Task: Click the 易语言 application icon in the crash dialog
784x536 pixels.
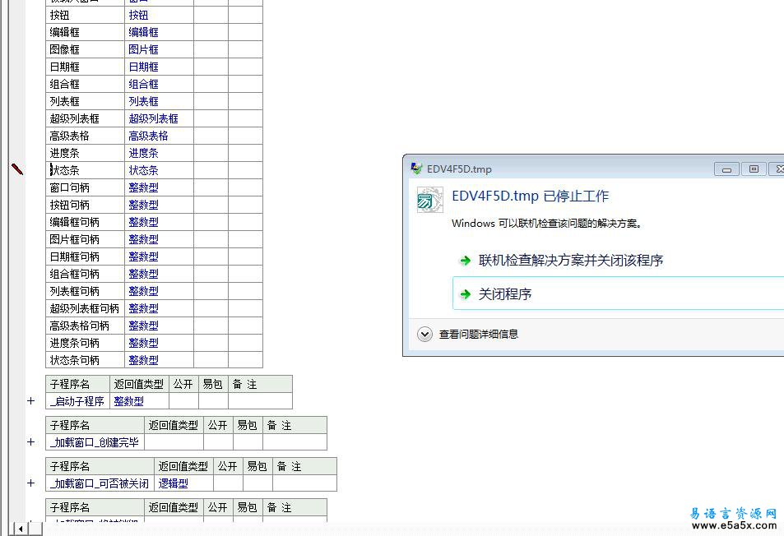Action: click(429, 200)
